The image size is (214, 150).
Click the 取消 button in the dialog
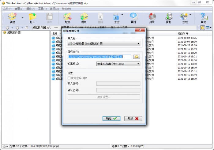point(133,118)
